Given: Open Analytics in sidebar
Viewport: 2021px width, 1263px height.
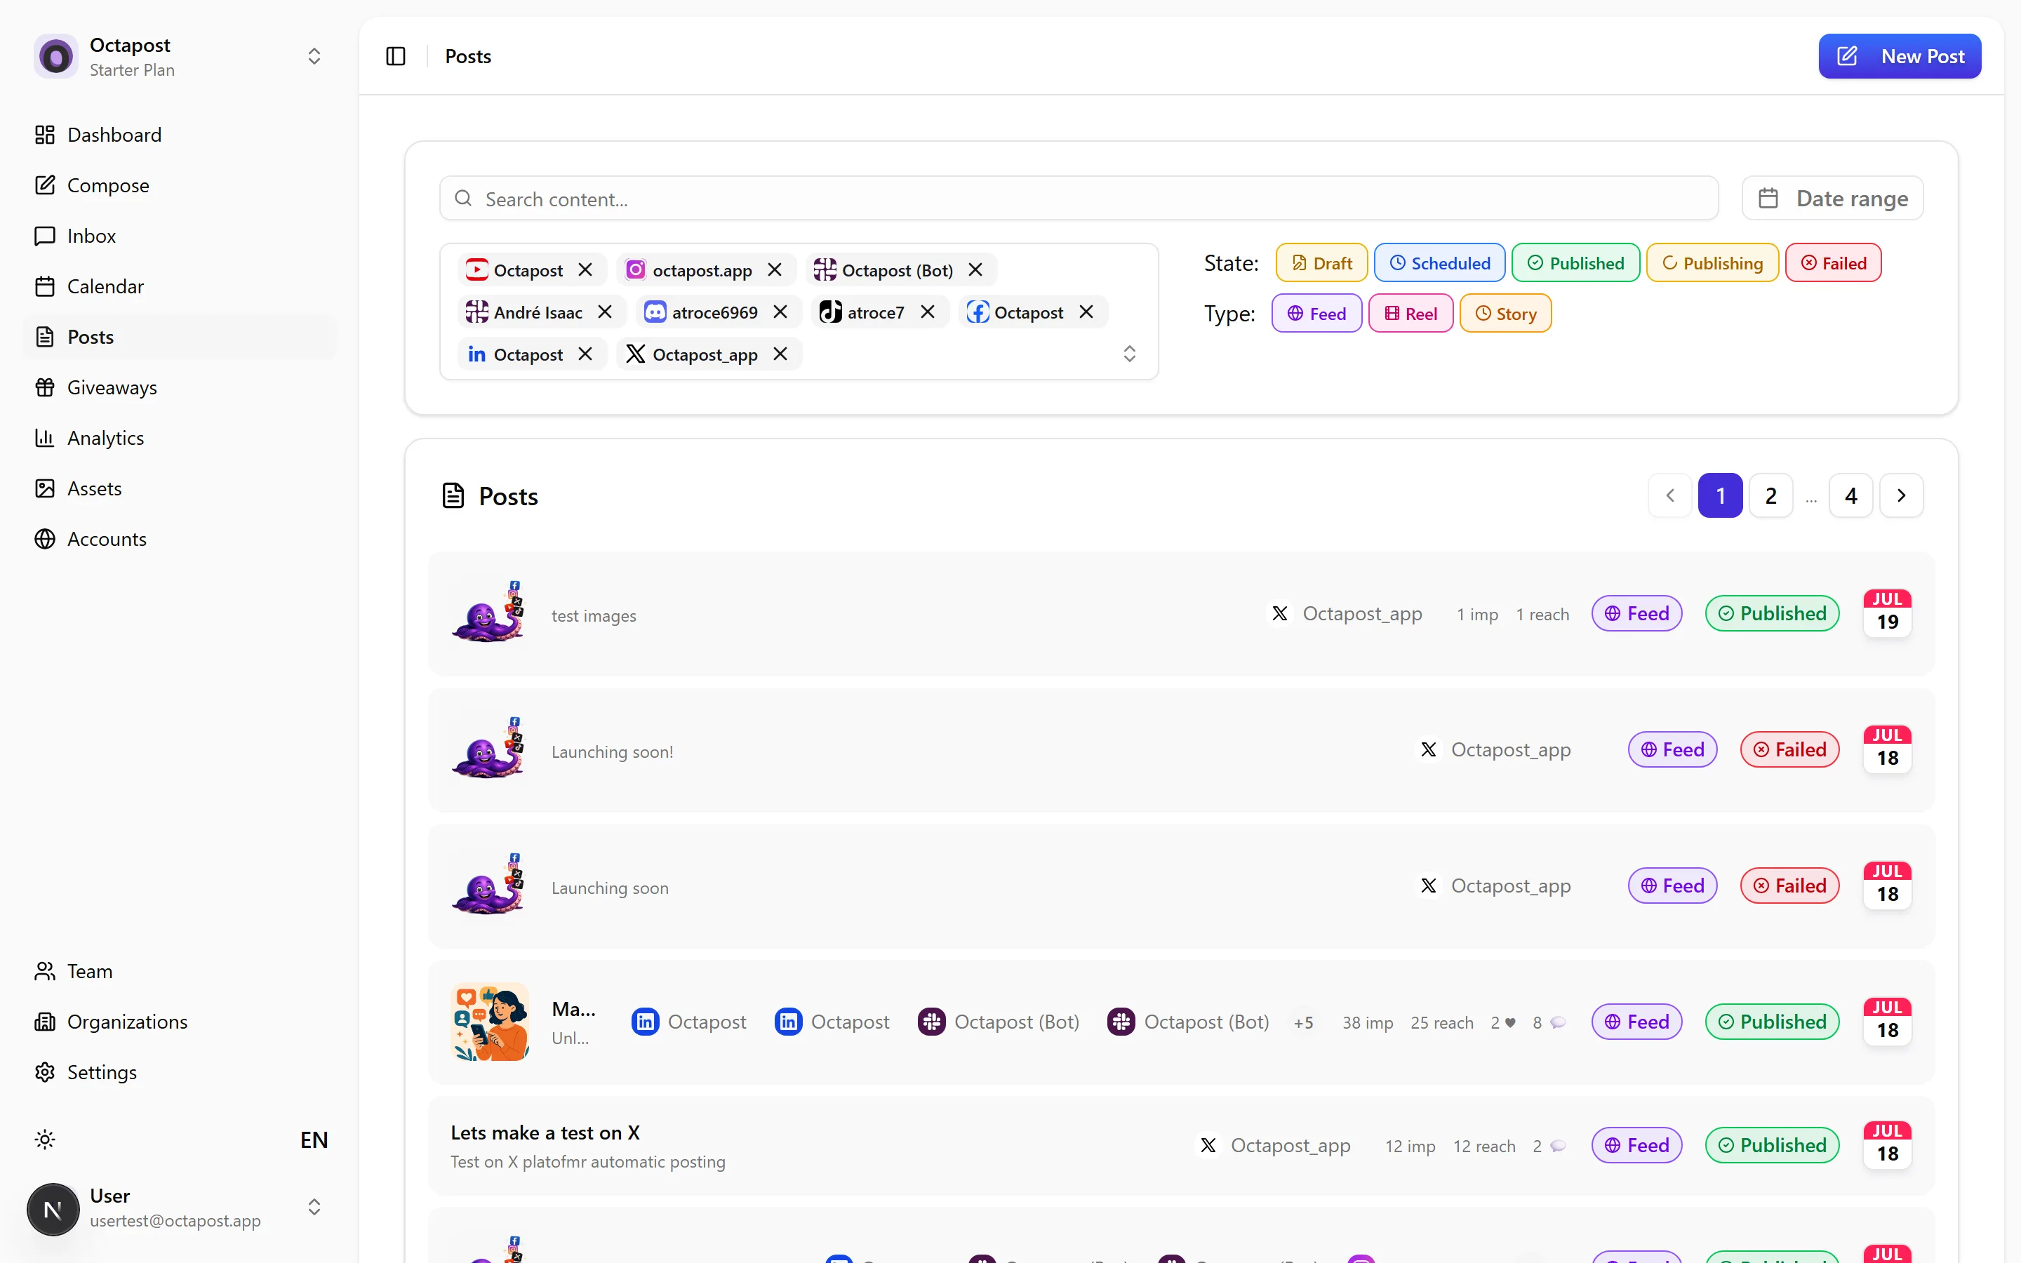Looking at the screenshot, I should click(180, 438).
